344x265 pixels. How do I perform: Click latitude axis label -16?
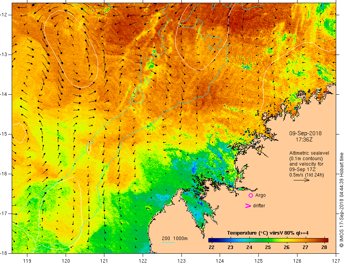pos(4,174)
